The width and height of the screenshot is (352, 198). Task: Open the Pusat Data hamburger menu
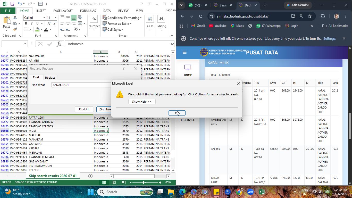tap(185, 52)
